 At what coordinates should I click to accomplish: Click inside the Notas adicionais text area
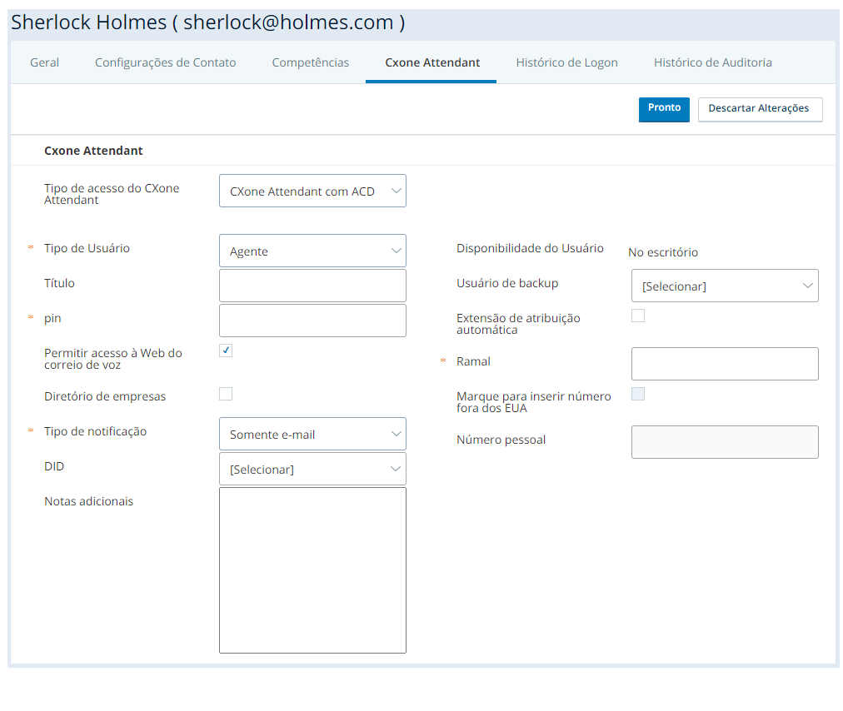tap(312, 570)
